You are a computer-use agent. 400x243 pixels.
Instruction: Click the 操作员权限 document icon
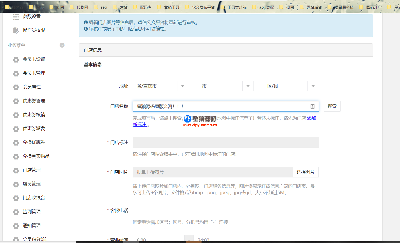(16, 30)
